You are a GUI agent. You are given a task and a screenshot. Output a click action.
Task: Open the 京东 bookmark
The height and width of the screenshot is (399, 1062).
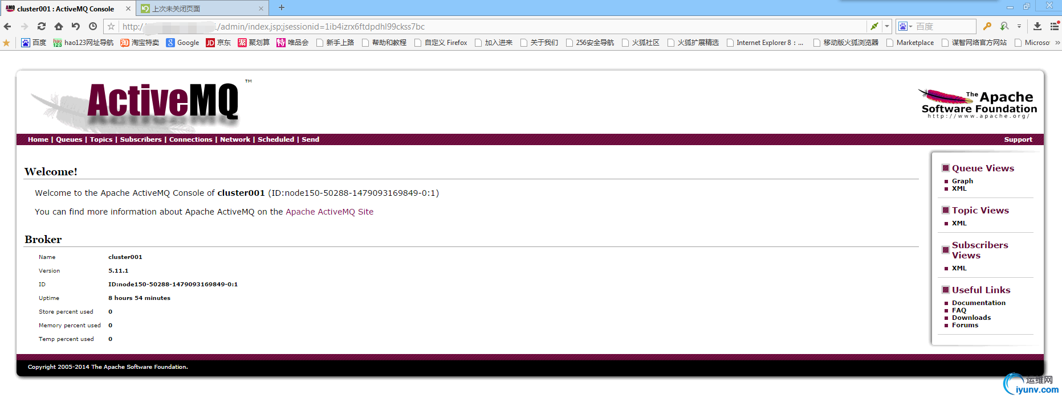point(218,43)
